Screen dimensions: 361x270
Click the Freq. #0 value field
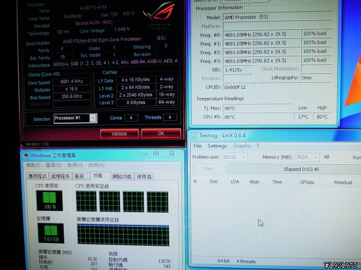[x=262, y=34]
